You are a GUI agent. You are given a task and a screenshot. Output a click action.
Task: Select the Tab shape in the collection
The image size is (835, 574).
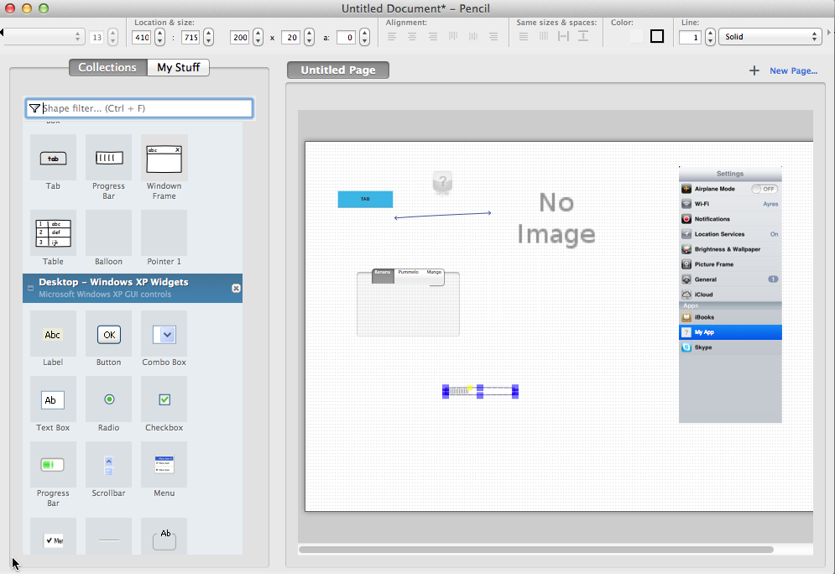[53, 158]
